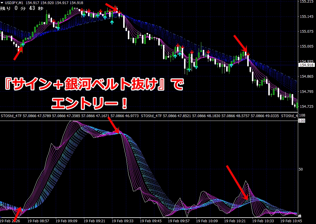Image resolution: width=316 pixels, height=224 pixels.
Task: Click the 19 Feb 10:33 time label
Action: pos(263,221)
